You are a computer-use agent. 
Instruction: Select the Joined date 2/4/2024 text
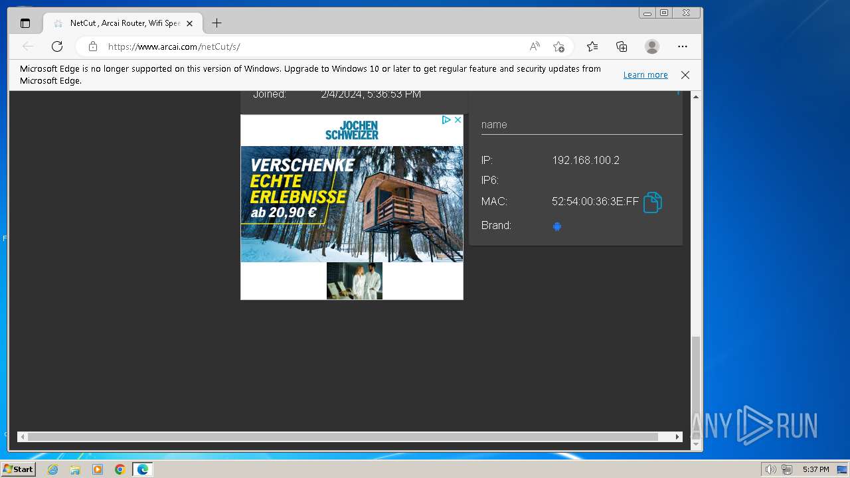(371, 94)
